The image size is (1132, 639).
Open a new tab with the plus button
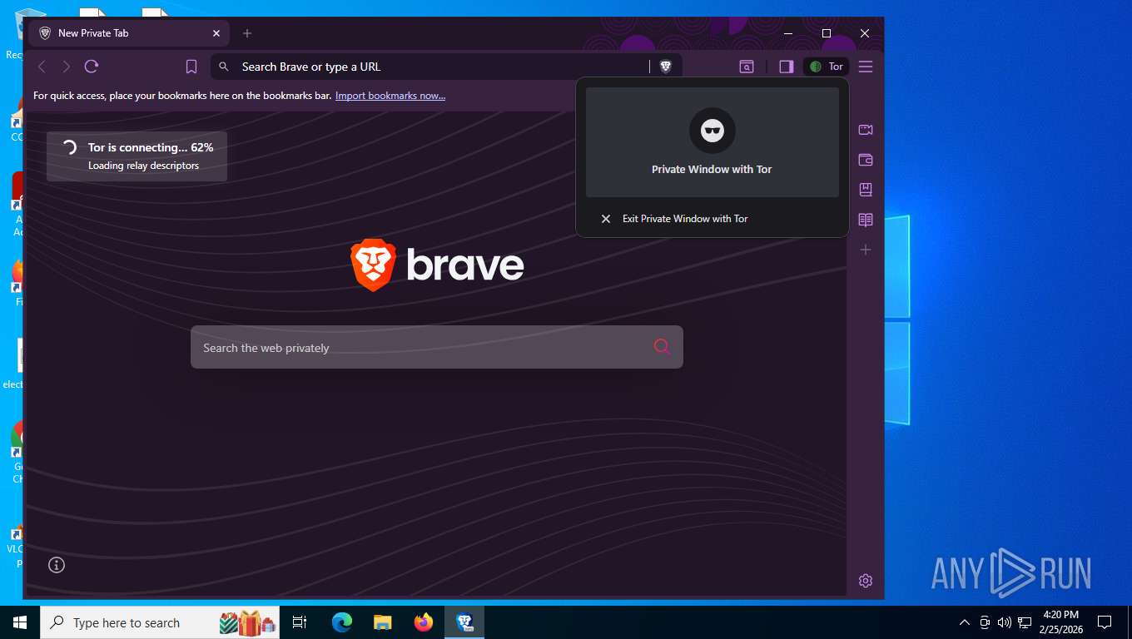pos(247,33)
